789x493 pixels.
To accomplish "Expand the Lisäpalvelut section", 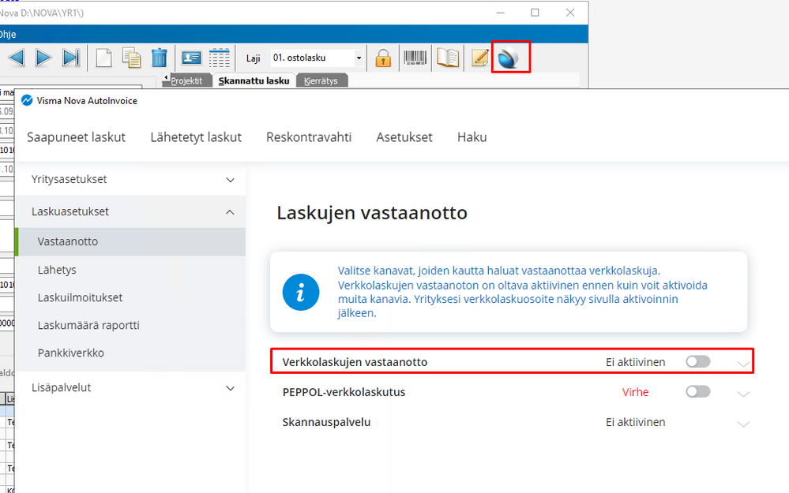I will coord(131,388).
